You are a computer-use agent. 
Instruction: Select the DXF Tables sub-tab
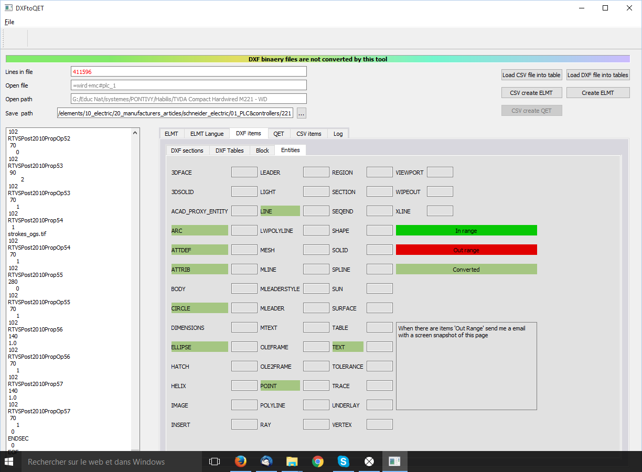click(229, 151)
